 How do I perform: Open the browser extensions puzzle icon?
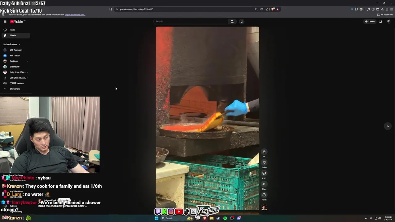coord(356,9)
